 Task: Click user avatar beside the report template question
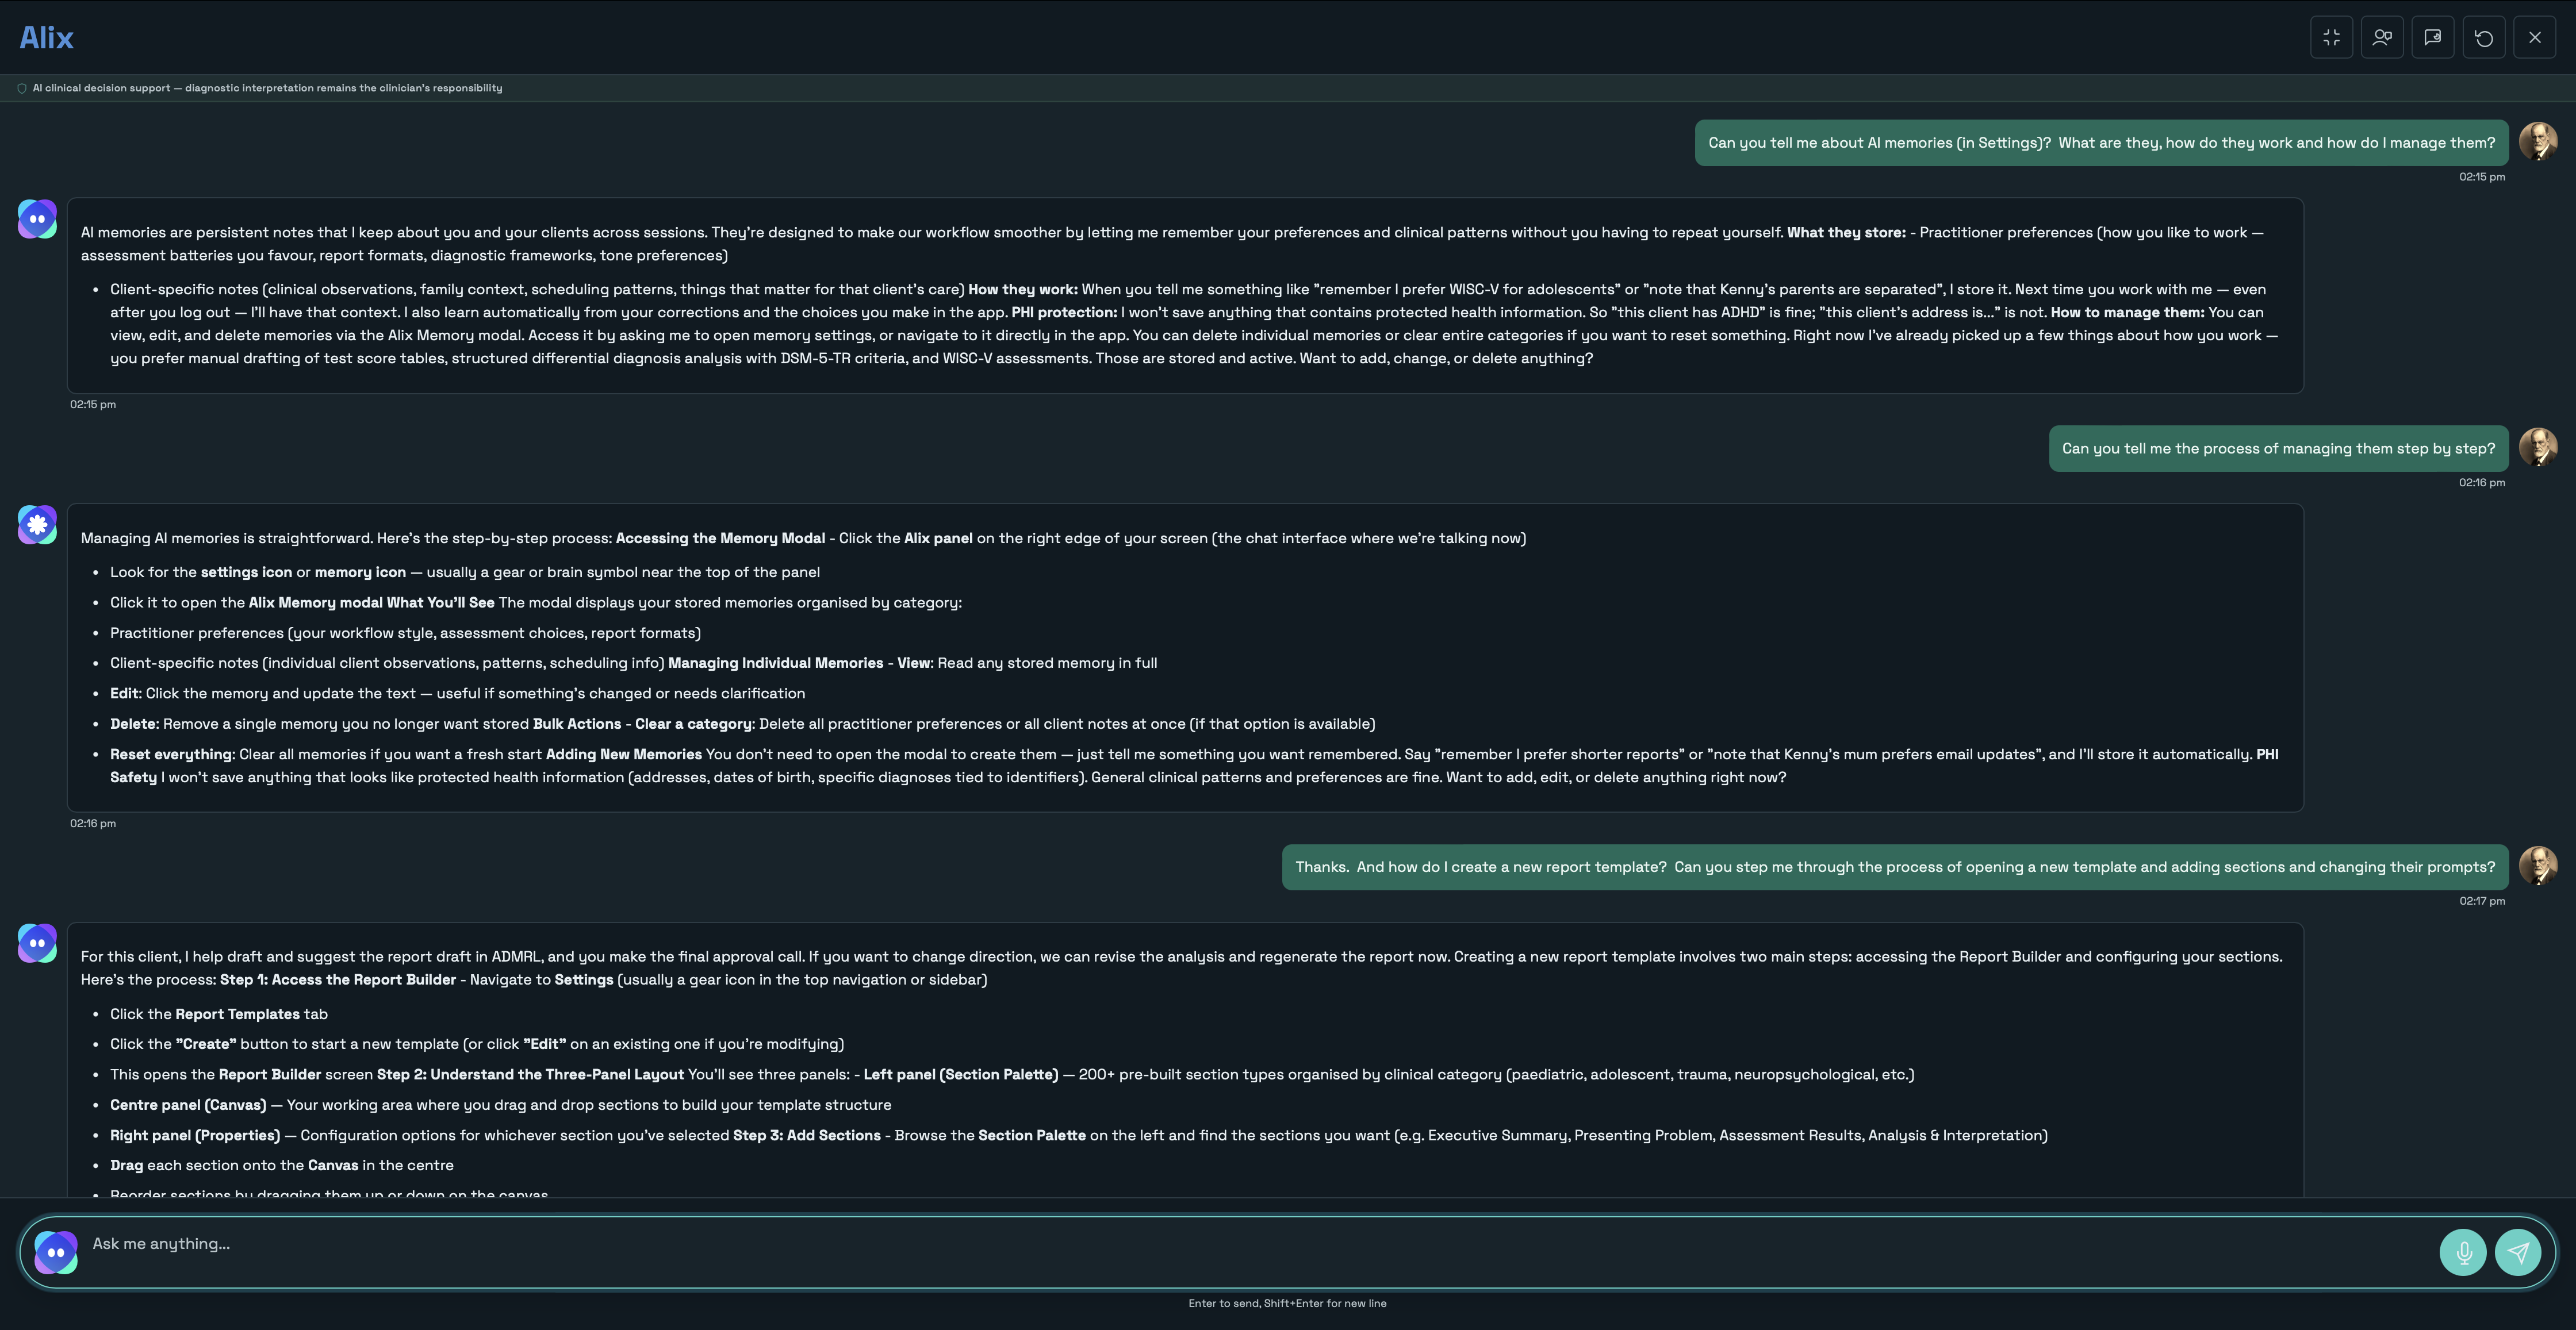(2538, 866)
